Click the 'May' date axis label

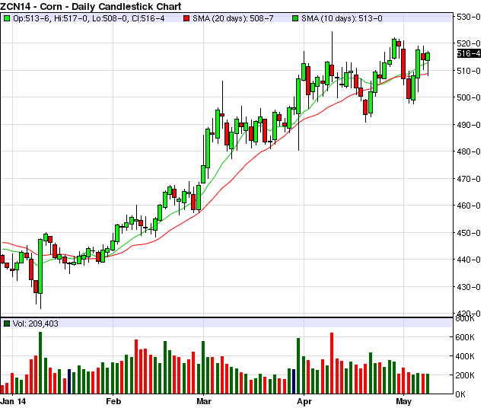[404, 401]
